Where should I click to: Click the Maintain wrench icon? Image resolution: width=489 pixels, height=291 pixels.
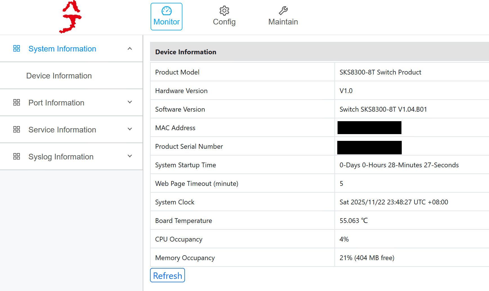(x=283, y=11)
